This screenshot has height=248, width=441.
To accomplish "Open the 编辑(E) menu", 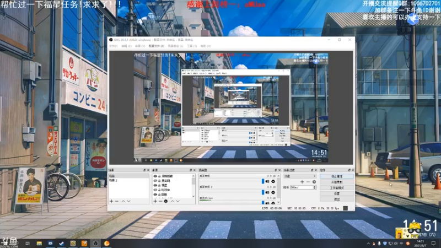I will 126,46.
